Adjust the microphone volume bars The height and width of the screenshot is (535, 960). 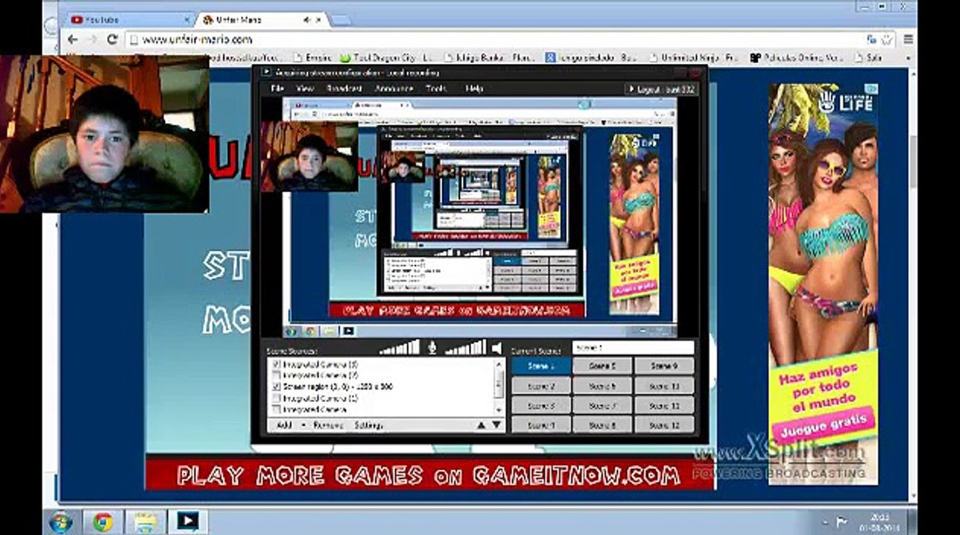399,347
